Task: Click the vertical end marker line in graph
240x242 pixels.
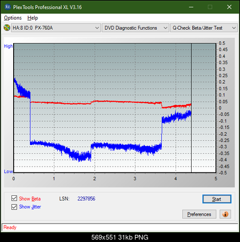Action: point(191,108)
